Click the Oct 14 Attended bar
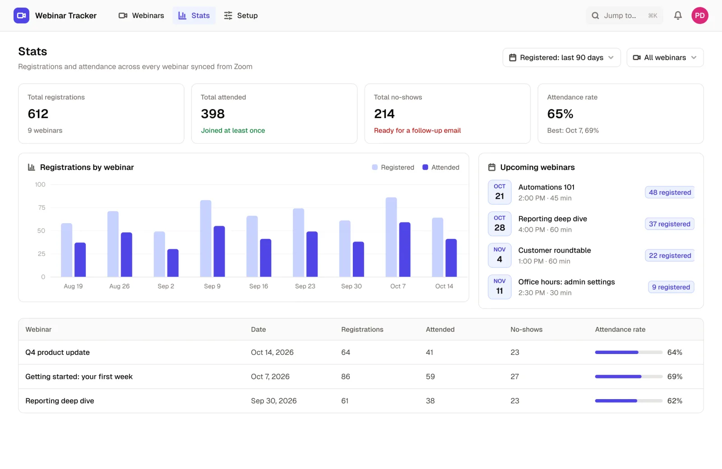This screenshot has width=722, height=469. [451, 258]
